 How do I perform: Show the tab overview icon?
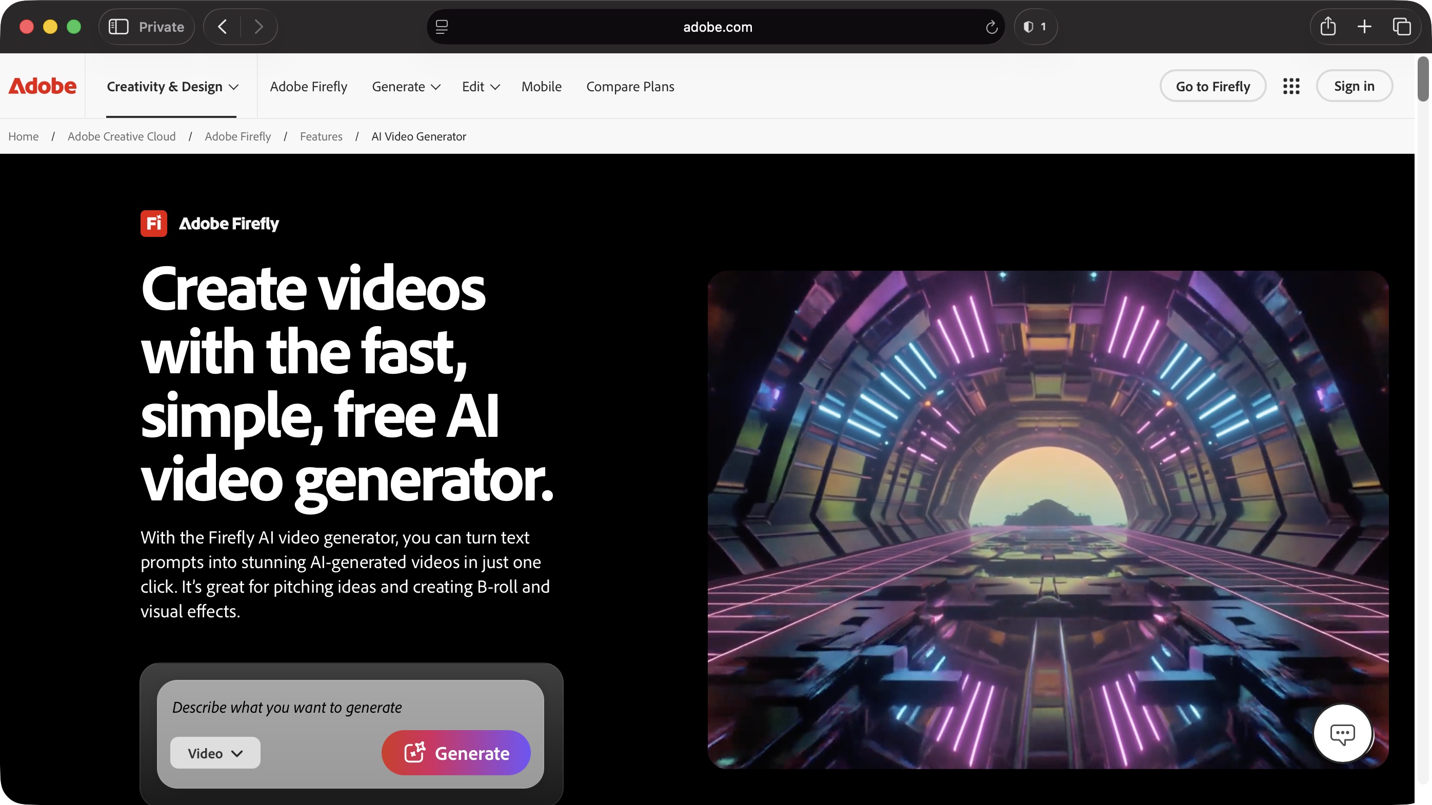[1401, 27]
